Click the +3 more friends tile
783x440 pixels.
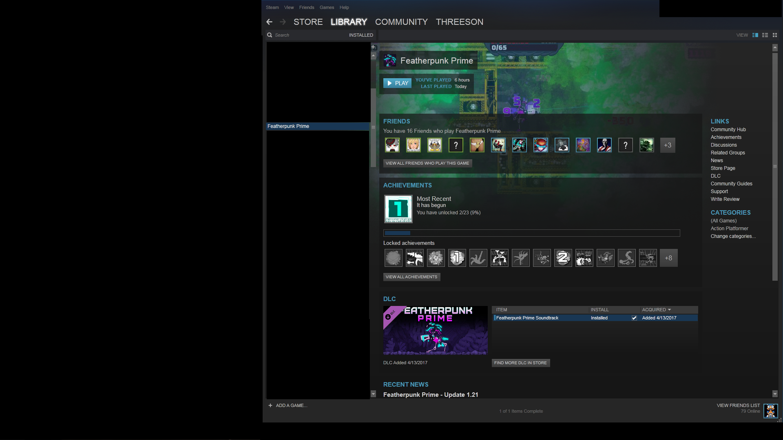tap(668, 145)
